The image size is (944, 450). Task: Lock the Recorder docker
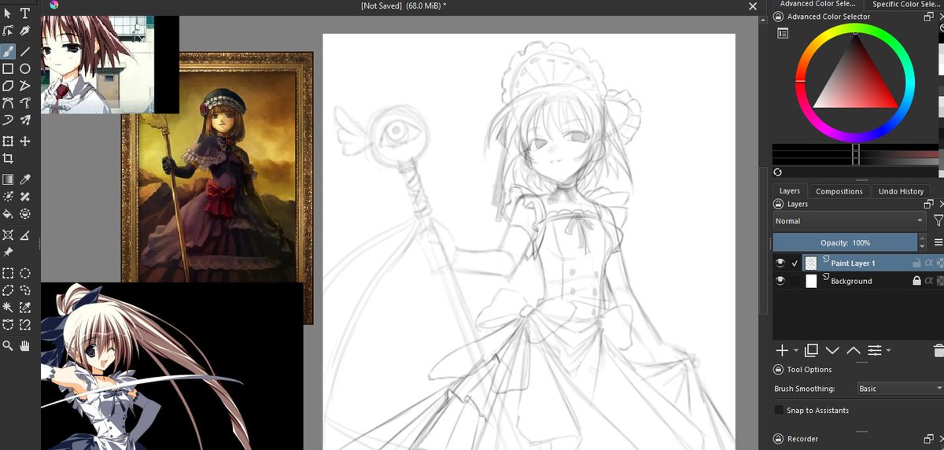pos(778,439)
